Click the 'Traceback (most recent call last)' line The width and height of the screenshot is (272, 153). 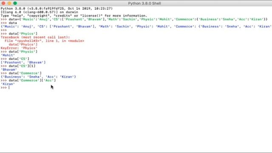coord(35,37)
